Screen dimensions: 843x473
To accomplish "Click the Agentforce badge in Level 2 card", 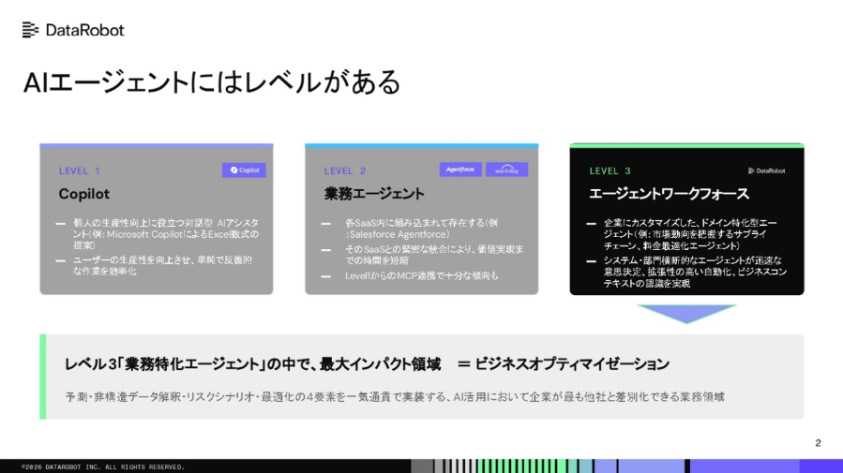I will pyautogui.click(x=460, y=170).
